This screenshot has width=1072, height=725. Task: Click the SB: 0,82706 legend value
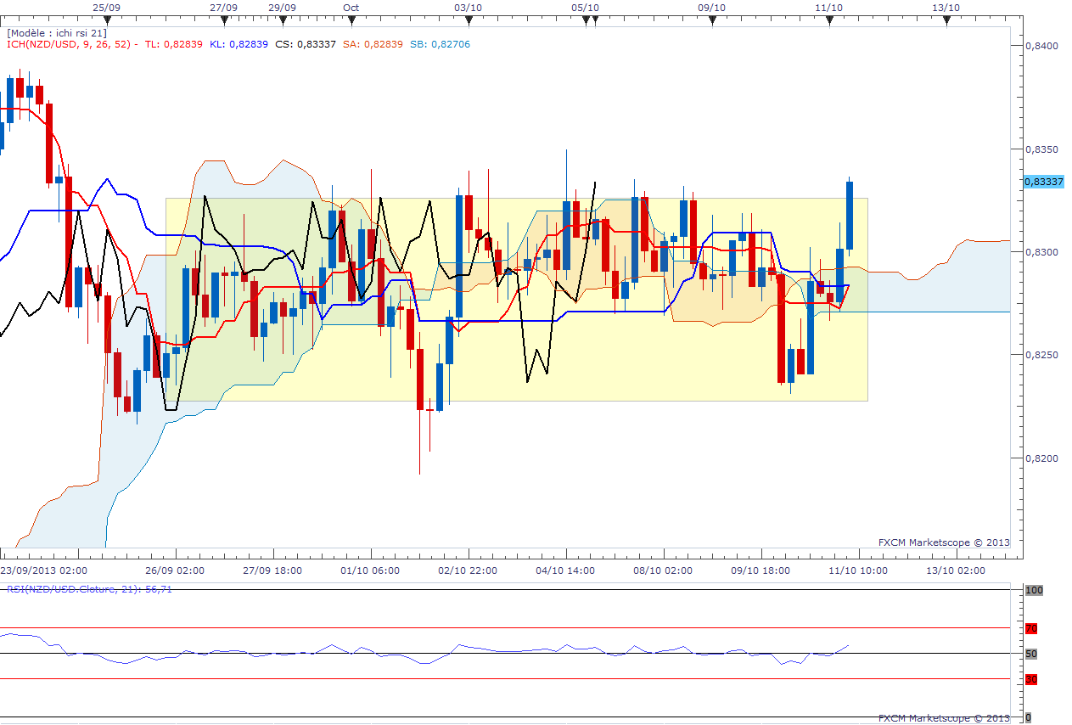(x=439, y=44)
